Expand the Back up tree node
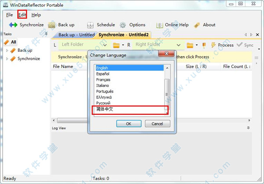Screen dimensions: 264x184 coord(7,51)
